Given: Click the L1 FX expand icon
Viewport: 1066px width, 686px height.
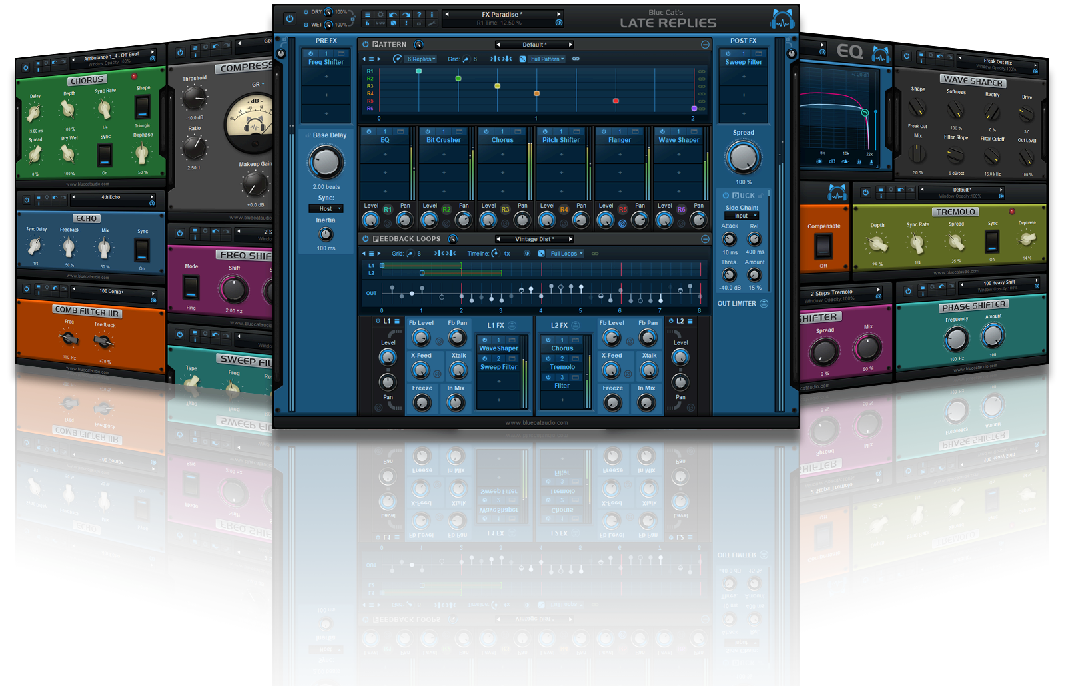Looking at the screenshot, I should pos(512,325).
